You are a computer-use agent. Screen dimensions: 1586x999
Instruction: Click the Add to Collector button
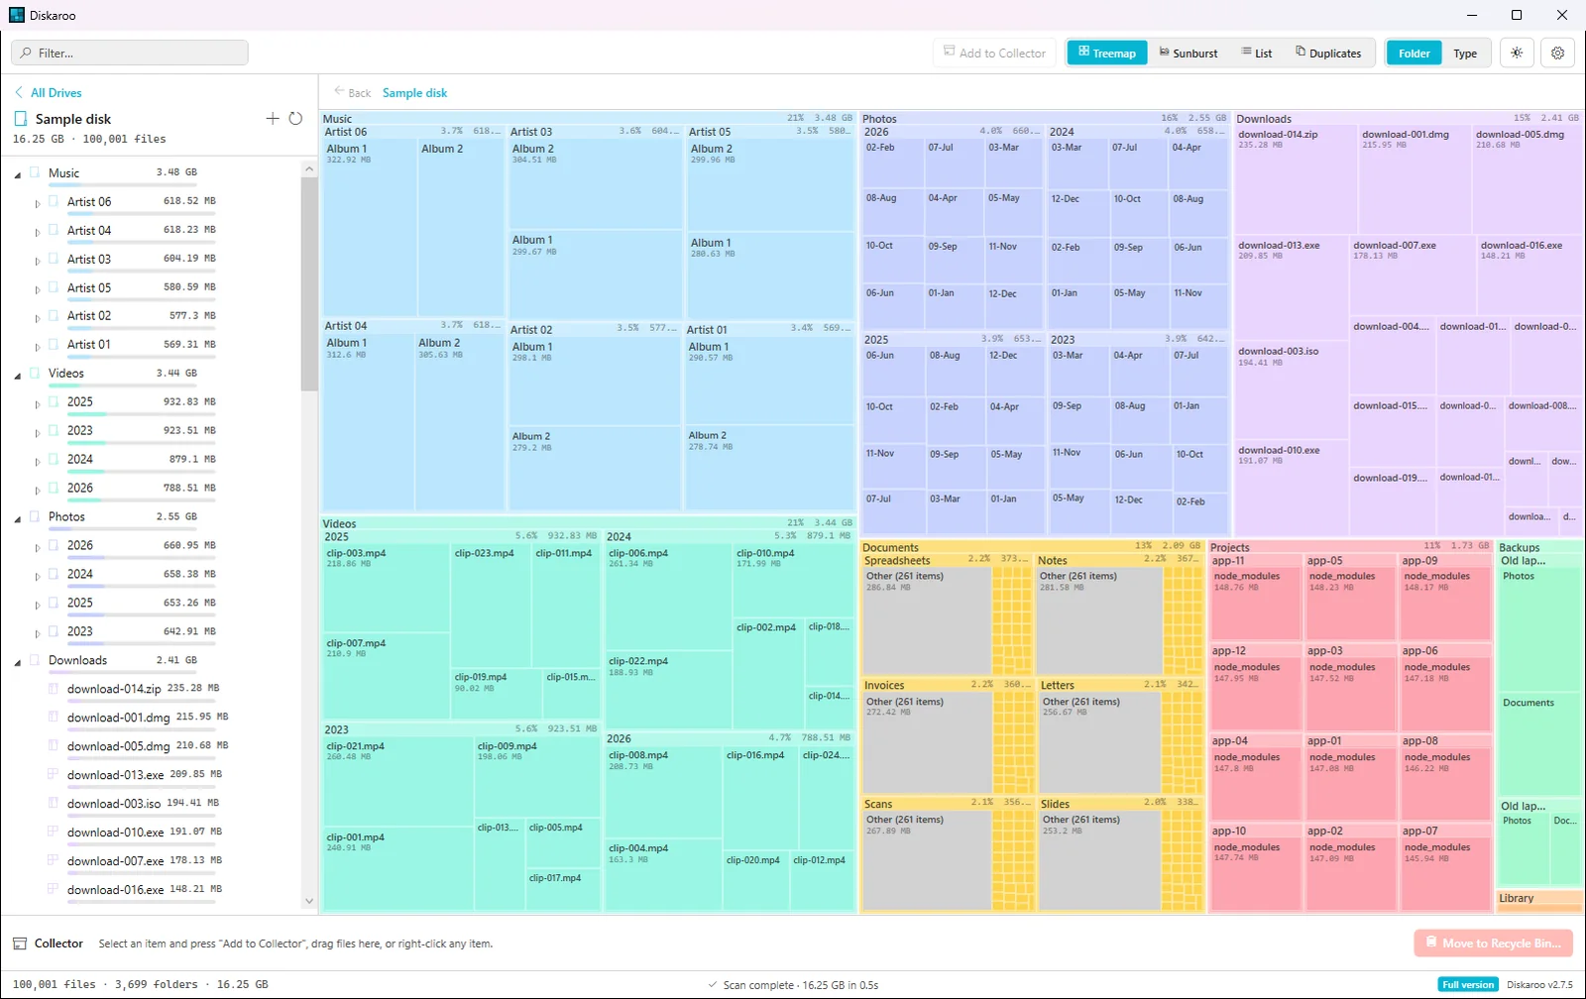(x=994, y=54)
